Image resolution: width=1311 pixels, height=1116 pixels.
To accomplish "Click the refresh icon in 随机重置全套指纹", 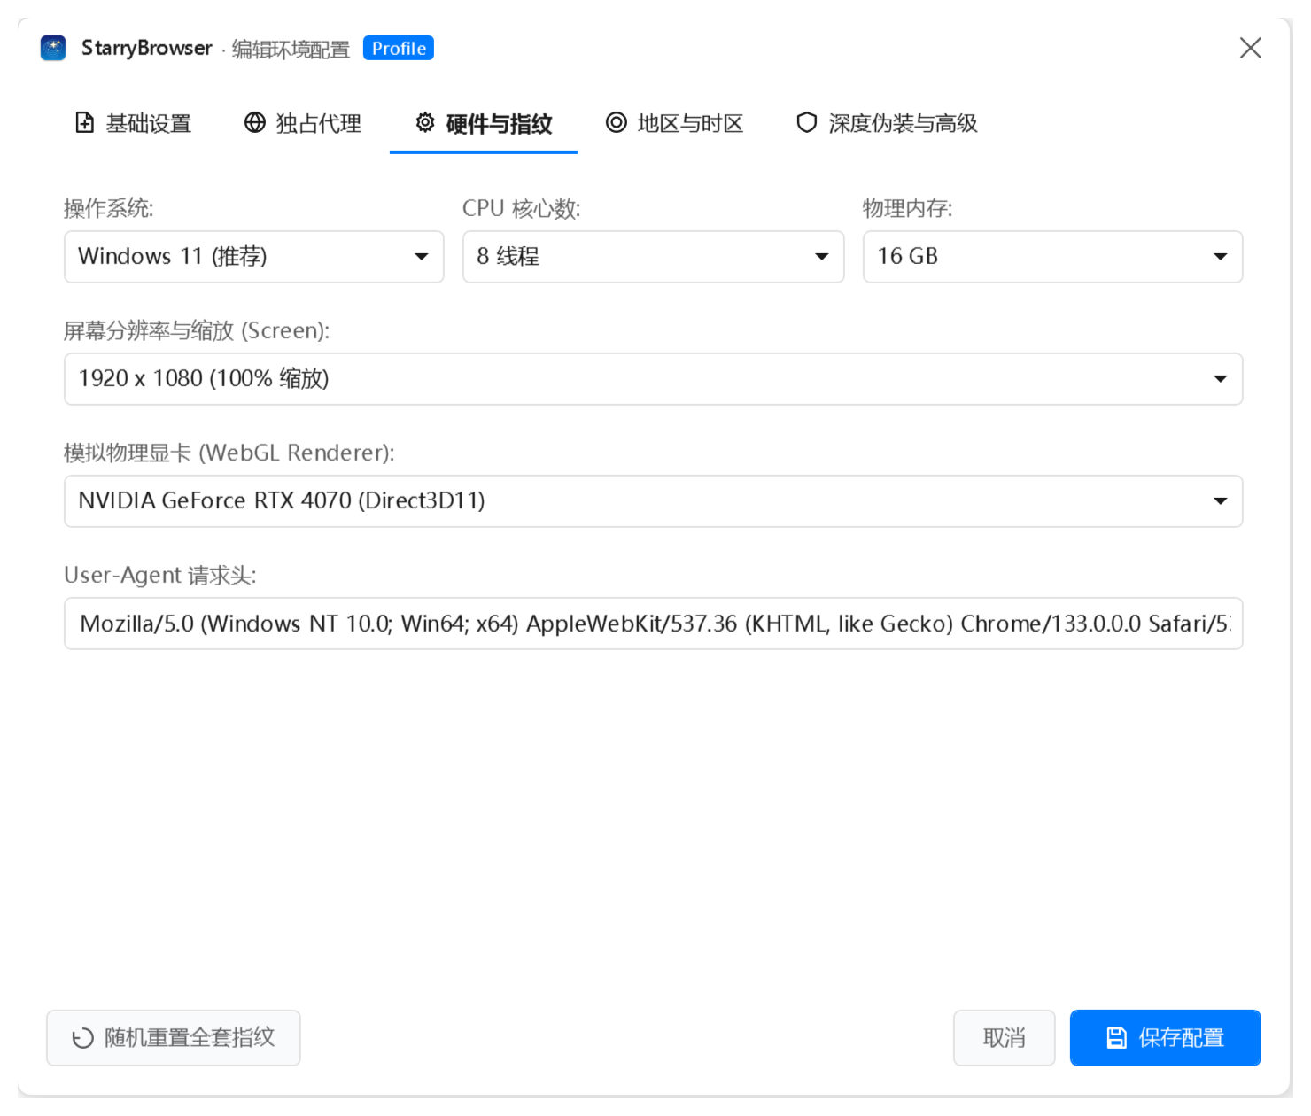I will [82, 1038].
